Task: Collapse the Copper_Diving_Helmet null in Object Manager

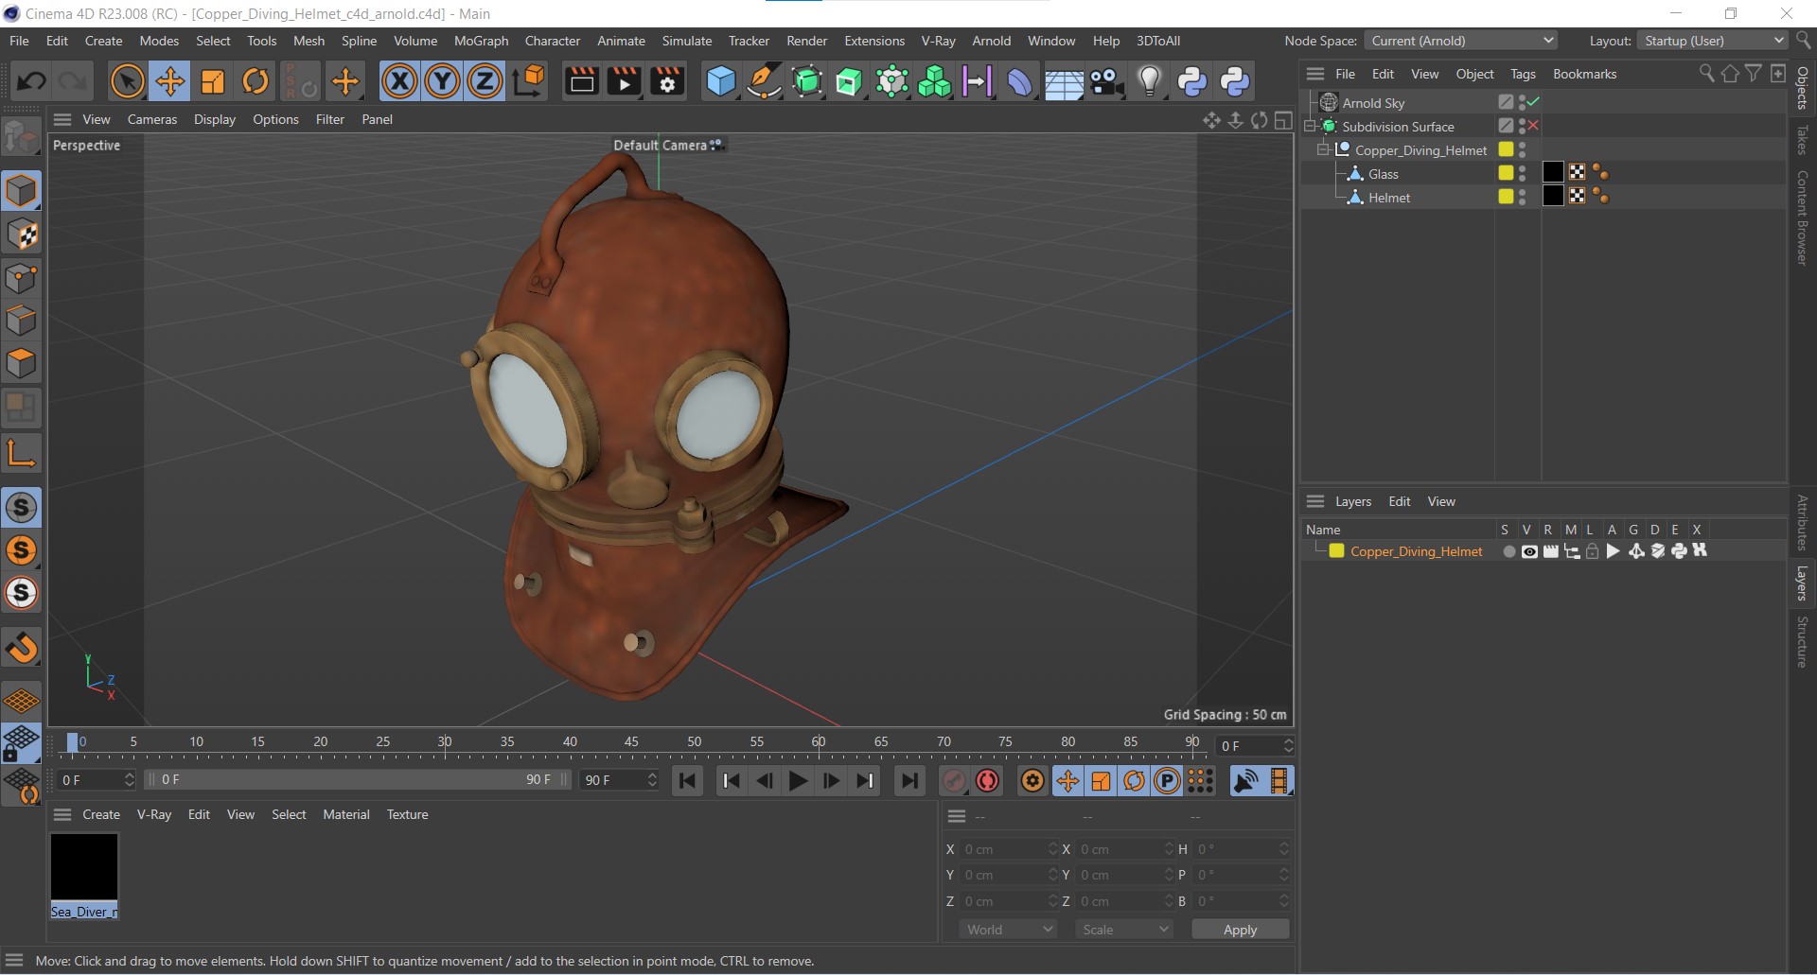Action: coord(1324,149)
